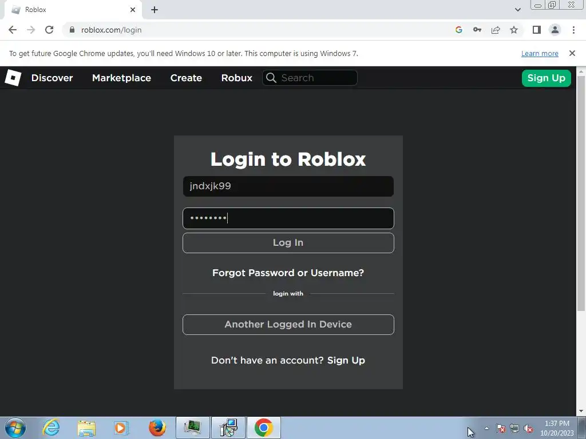Open the Create menu item

tap(186, 78)
